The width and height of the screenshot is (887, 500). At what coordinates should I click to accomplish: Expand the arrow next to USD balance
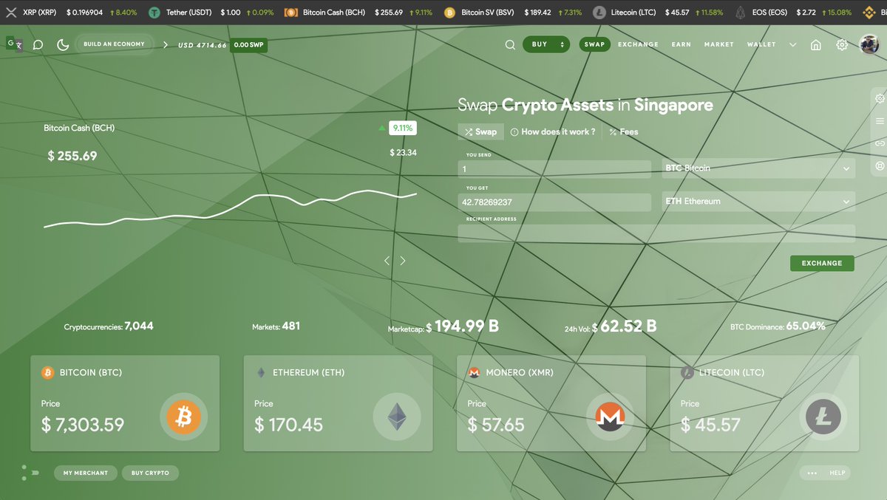pos(166,45)
